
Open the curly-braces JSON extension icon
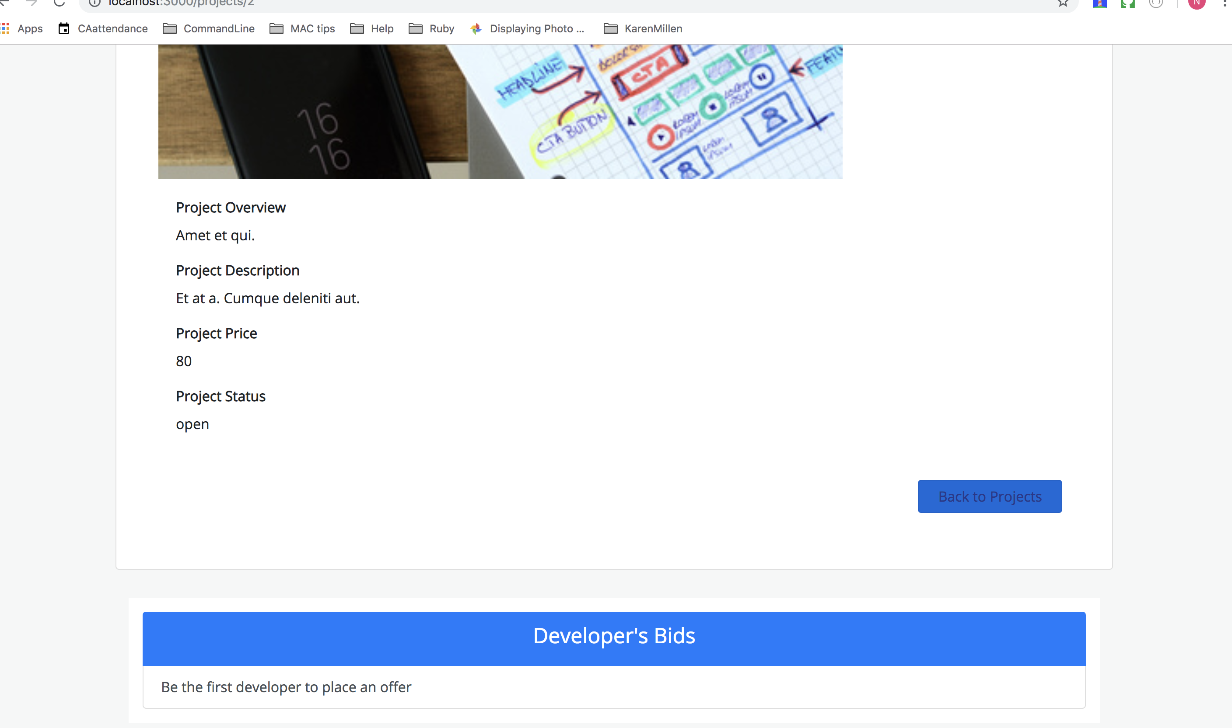click(1156, 3)
